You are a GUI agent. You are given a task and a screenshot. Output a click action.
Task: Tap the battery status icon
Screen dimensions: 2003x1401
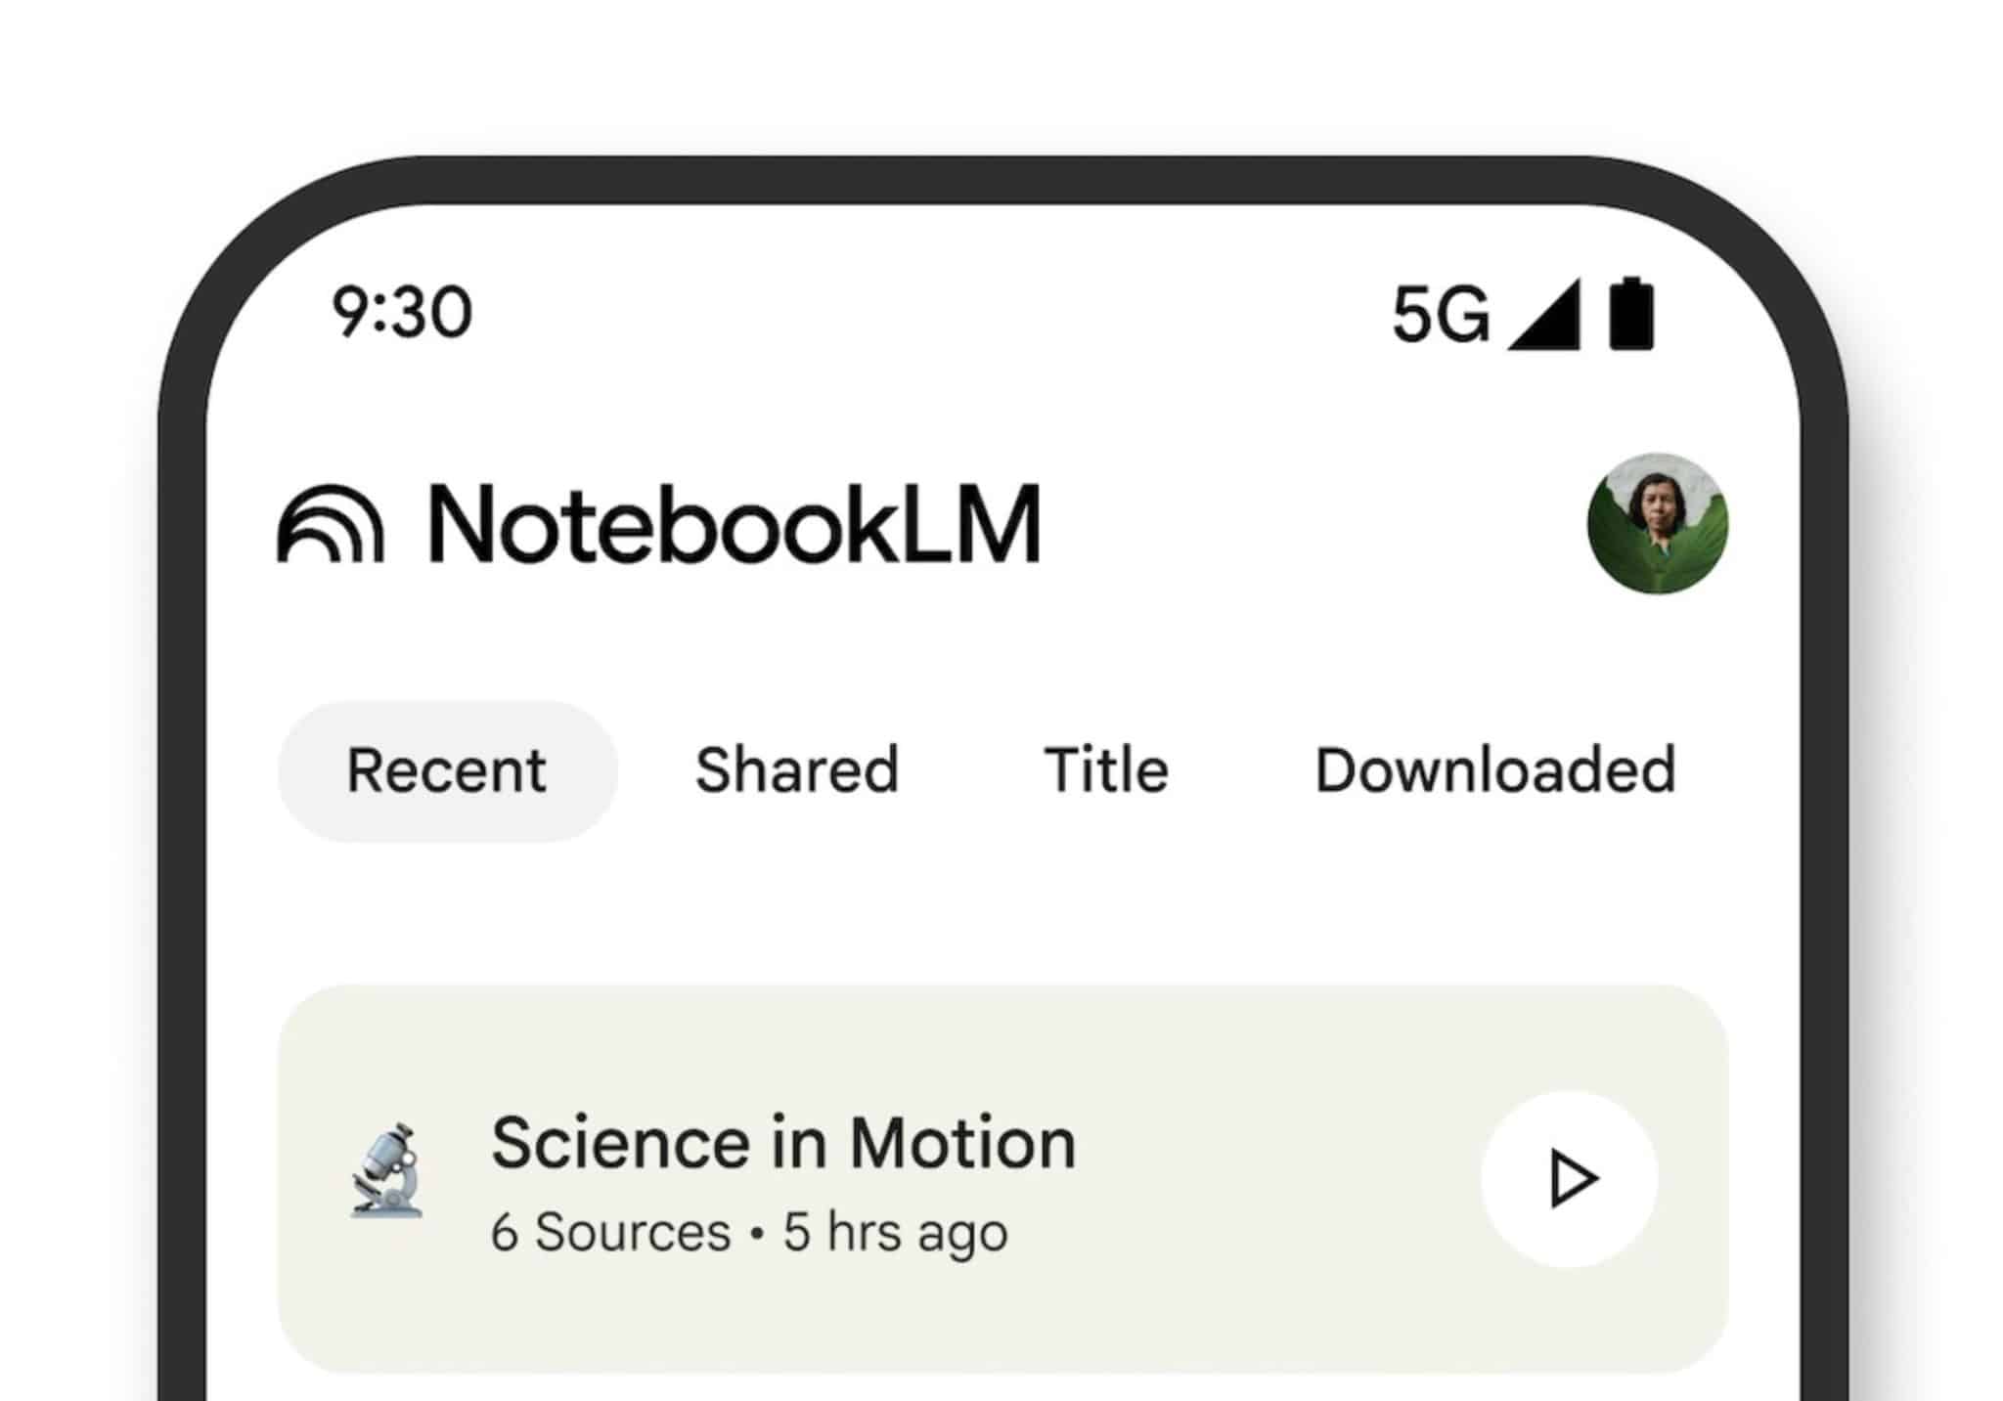1631,314
